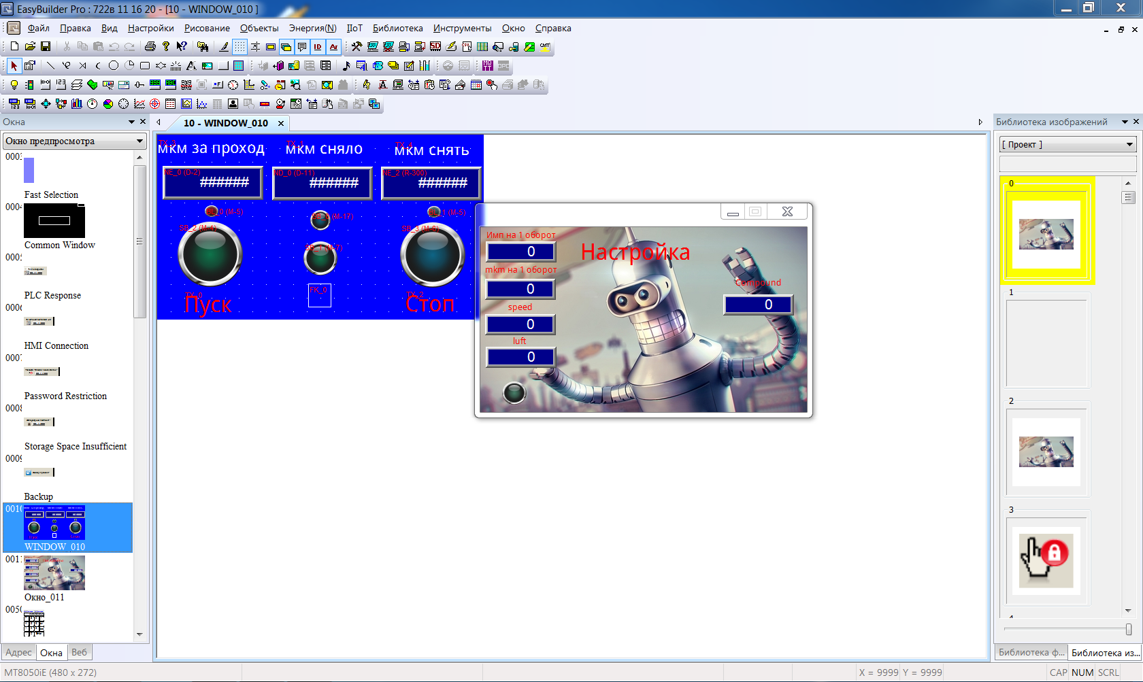1143x682 pixels.
Task: Add a clock timer object
Action: click(x=233, y=84)
